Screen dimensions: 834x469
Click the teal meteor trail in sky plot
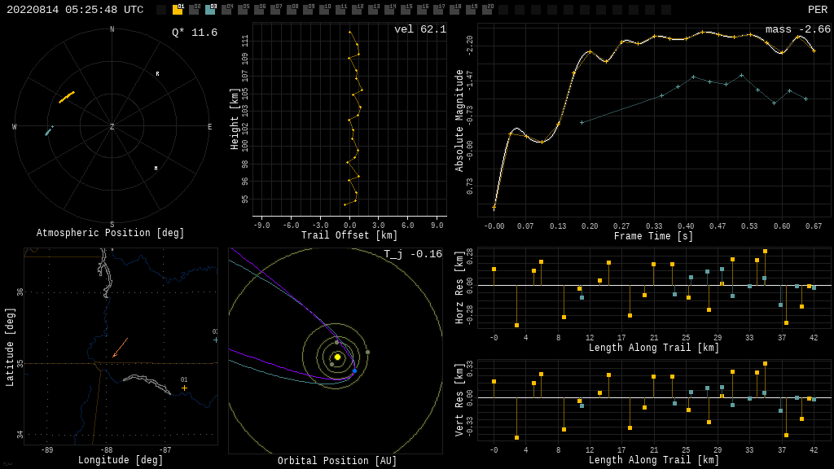[49, 131]
